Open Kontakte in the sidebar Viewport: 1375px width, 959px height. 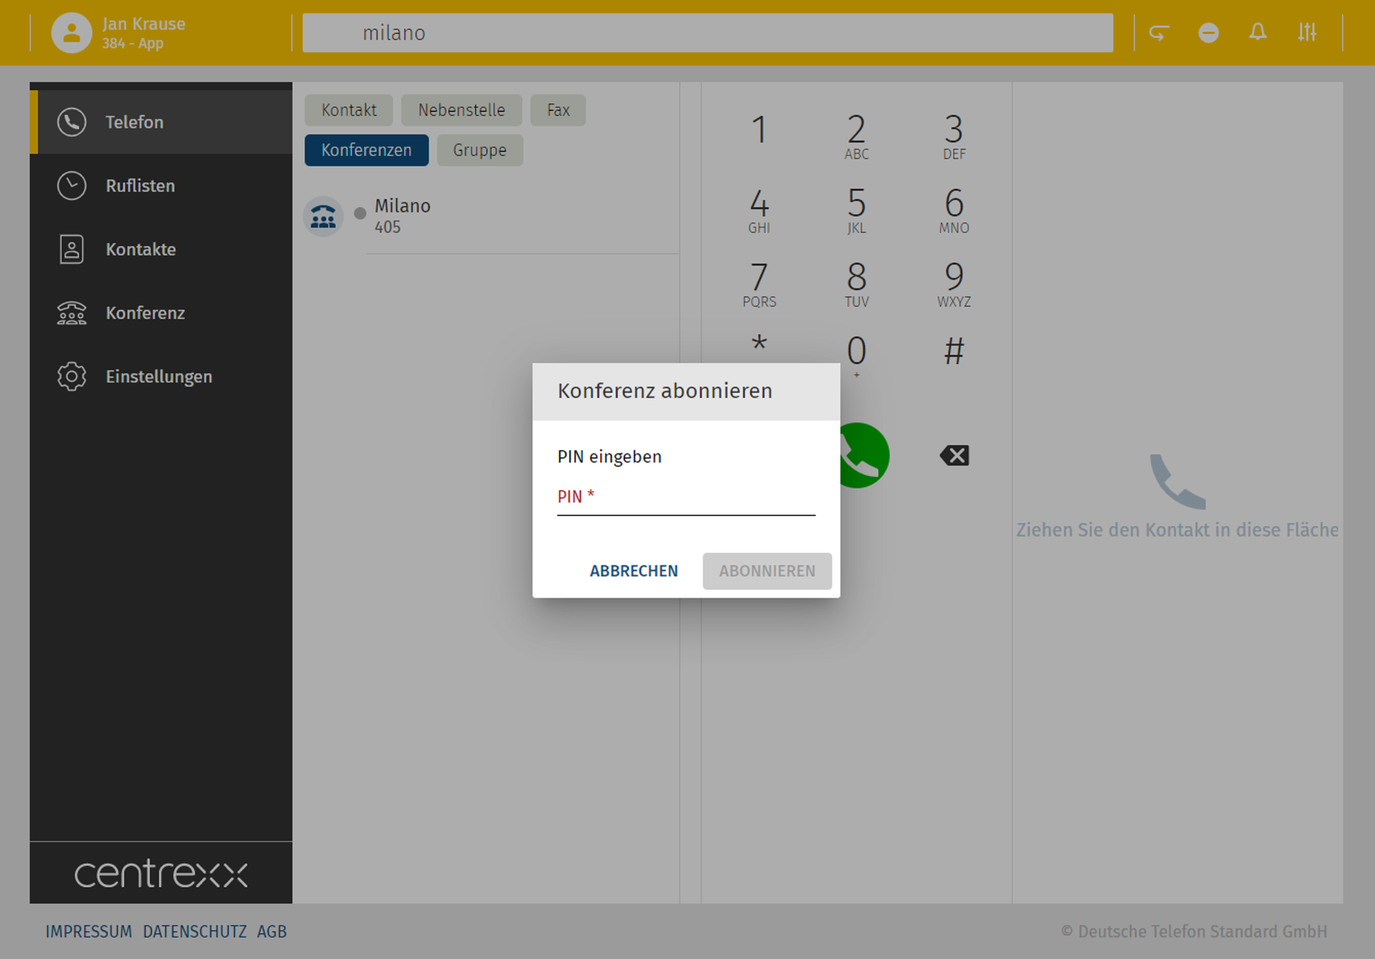coord(140,249)
